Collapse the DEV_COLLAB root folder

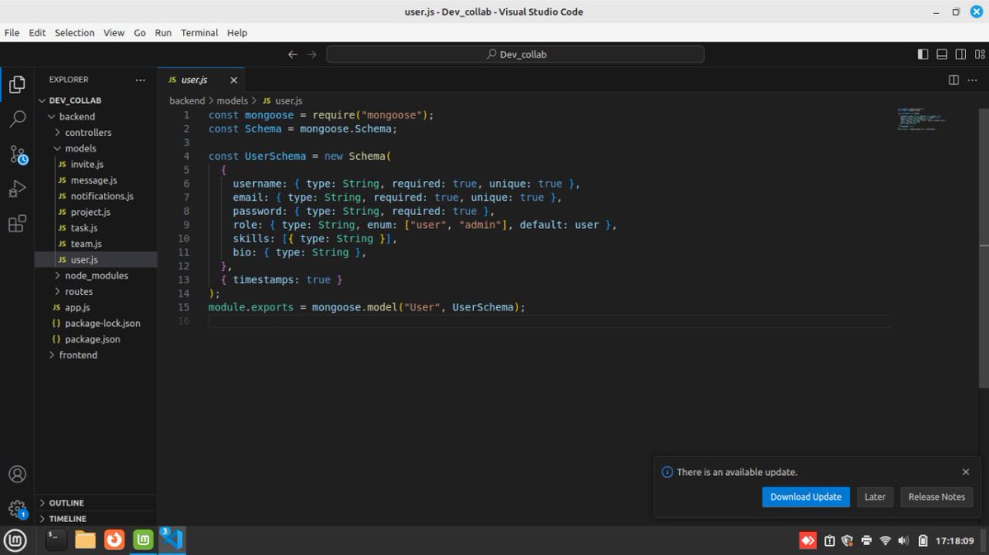96,100
